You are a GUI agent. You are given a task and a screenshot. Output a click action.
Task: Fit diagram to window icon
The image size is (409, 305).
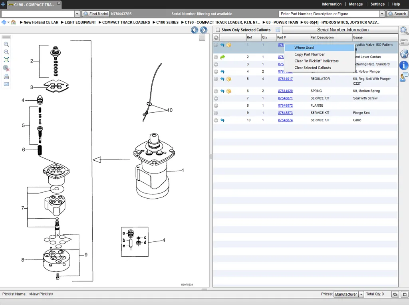[x=6, y=60]
